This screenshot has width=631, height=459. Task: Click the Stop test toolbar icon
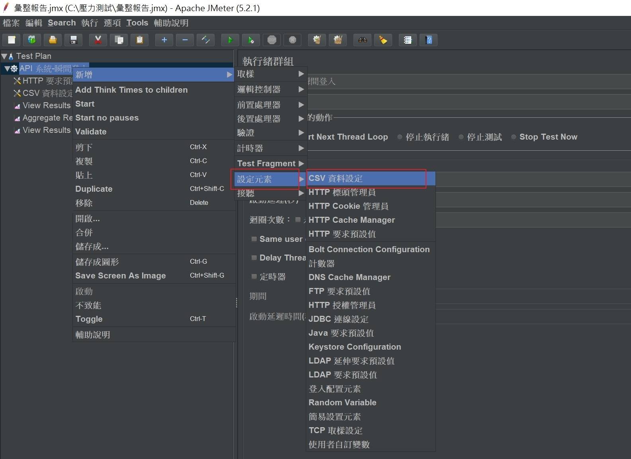pyautogui.click(x=272, y=40)
